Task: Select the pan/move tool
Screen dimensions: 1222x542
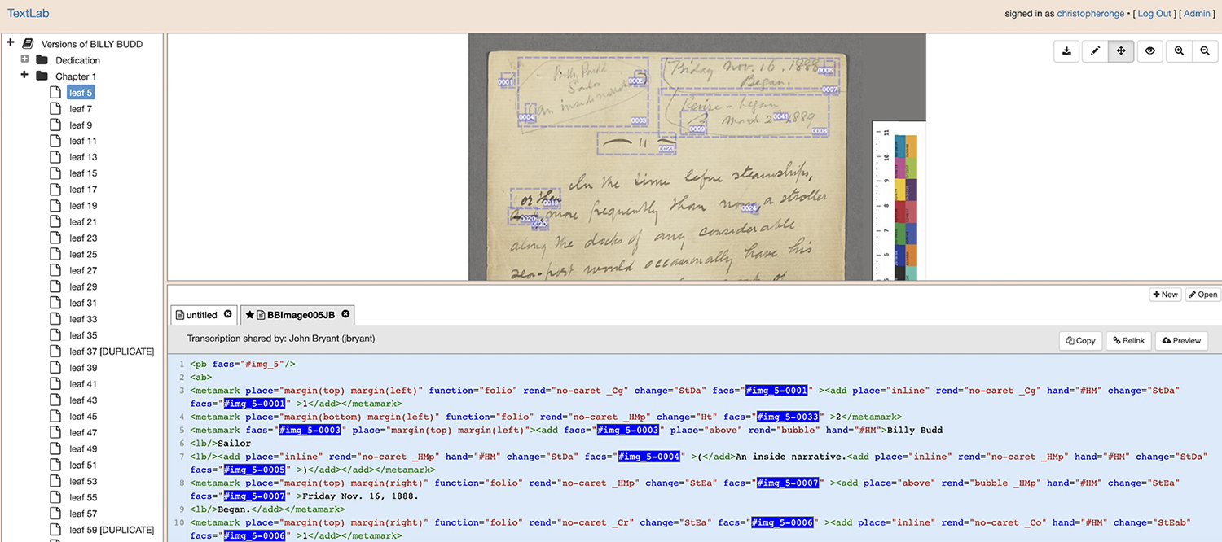Action: pyautogui.click(x=1121, y=50)
